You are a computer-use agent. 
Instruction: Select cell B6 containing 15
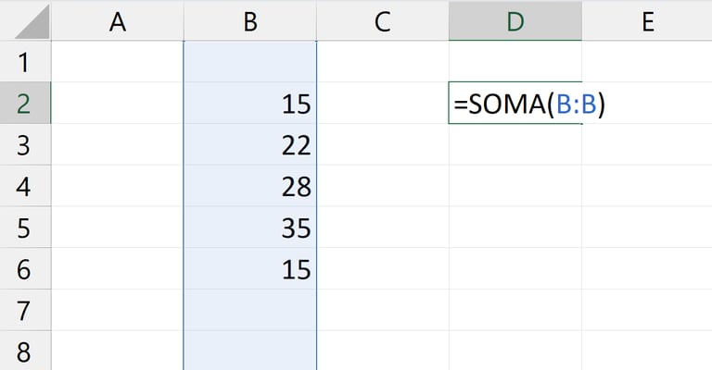click(x=249, y=268)
